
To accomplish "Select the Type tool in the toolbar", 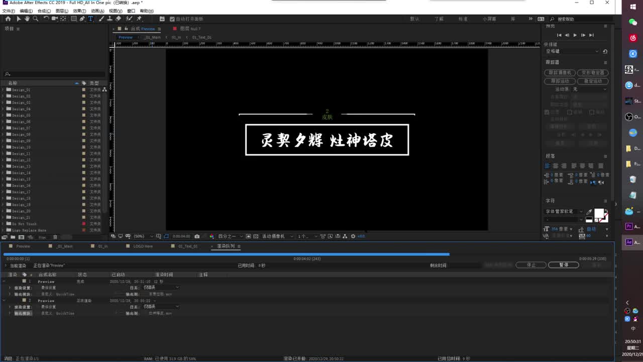I will [91, 19].
